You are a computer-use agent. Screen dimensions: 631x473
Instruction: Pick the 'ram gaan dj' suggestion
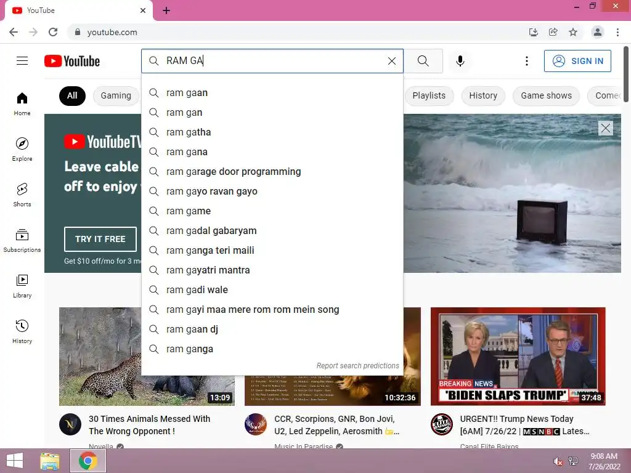(272, 329)
